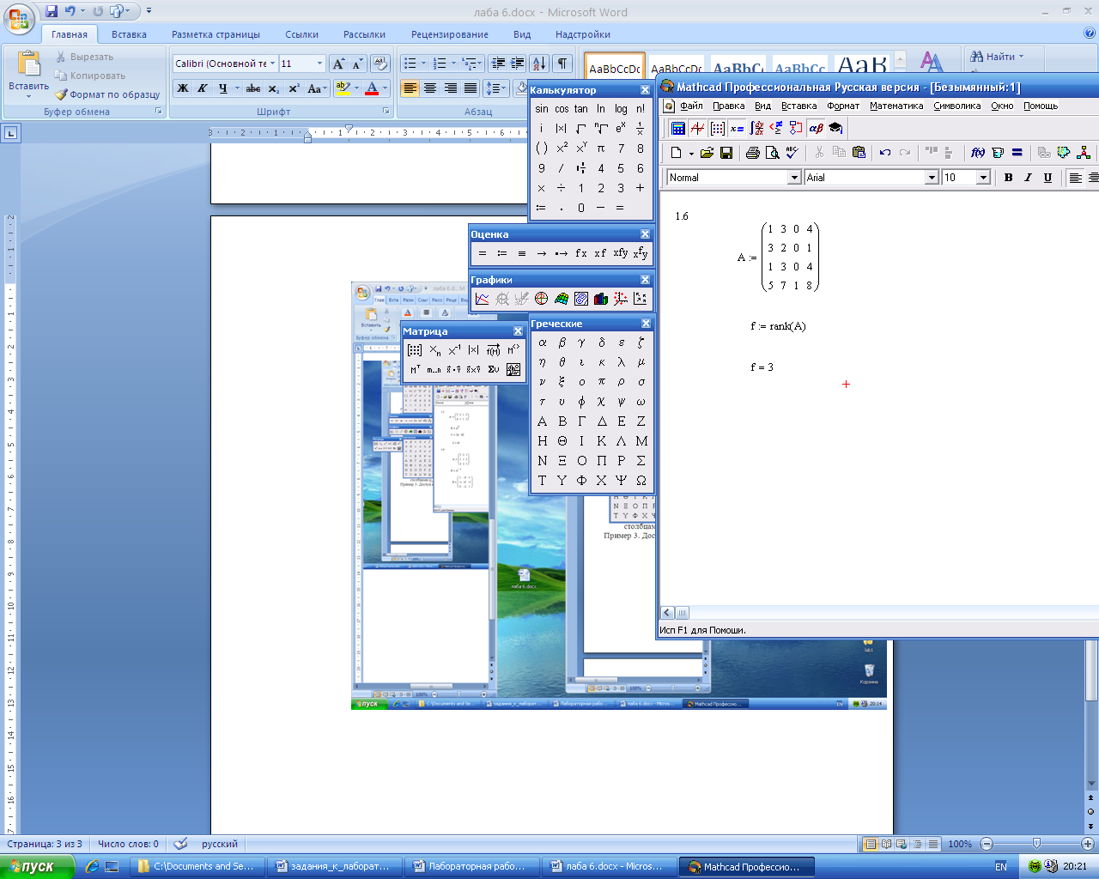Insert a polar plot from the Графики palette

tap(541, 299)
